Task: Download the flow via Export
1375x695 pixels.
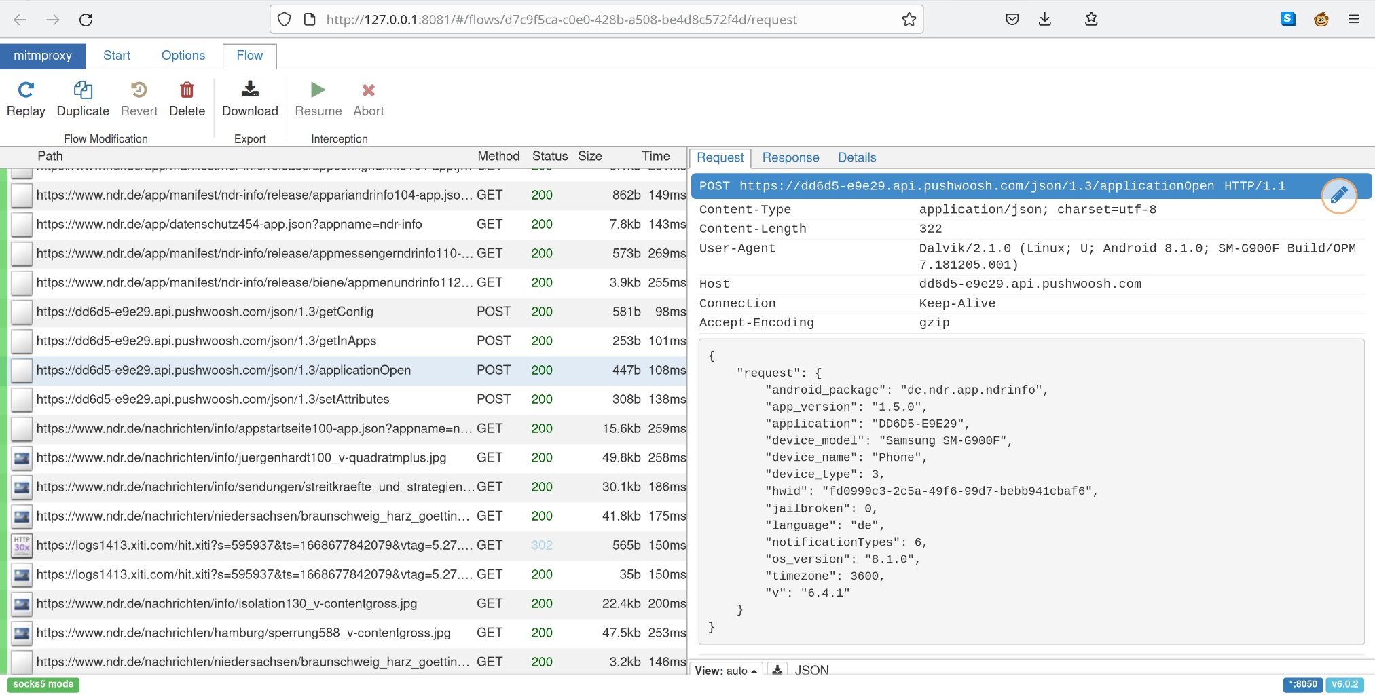Action: [x=250, y=99]
